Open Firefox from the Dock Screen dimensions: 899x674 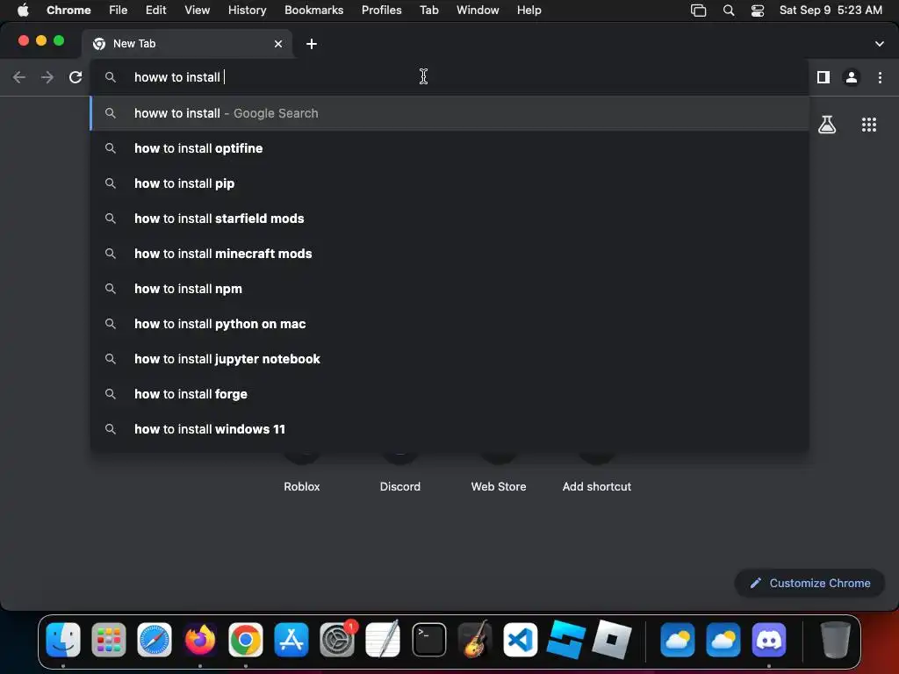pyautogui.click(x=200, y=640)
